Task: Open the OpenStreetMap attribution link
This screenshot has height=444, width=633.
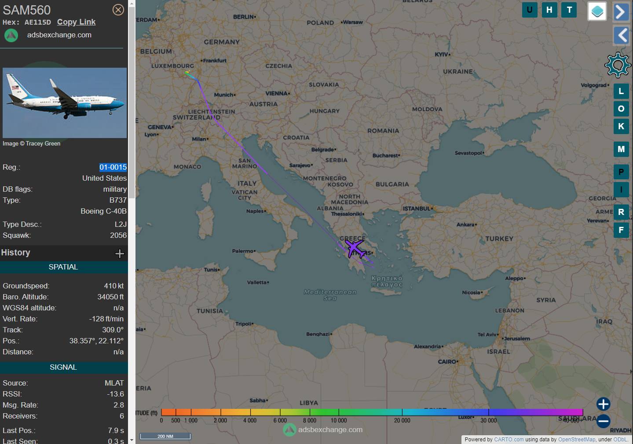Action: tap(577, 440)
